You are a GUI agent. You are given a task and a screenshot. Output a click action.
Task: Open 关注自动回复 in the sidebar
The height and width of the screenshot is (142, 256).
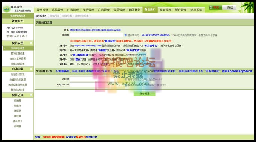[18, 75]
